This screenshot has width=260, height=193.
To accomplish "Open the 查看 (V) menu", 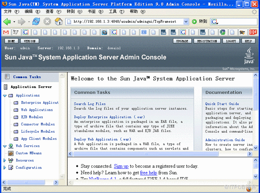I will (x=53, y=12).
